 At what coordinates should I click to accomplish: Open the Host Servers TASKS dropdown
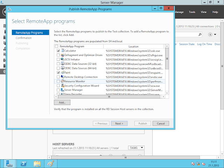[x=136, y=148]
